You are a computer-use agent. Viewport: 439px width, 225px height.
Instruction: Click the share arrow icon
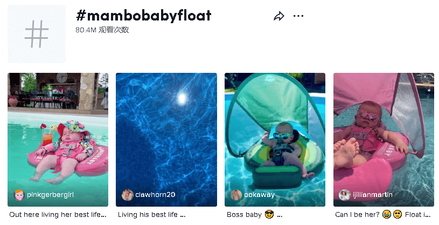pos(278,16)
